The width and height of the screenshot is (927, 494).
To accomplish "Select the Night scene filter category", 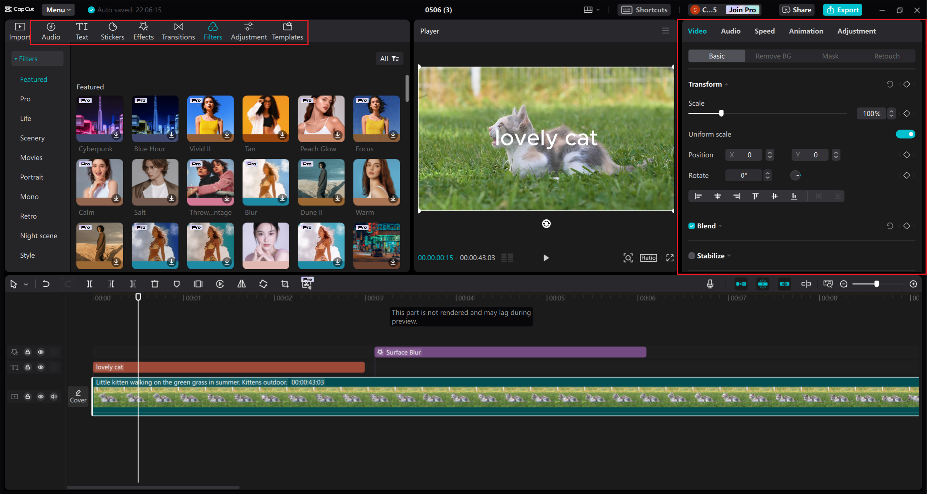I will click(x=39, y=236).
